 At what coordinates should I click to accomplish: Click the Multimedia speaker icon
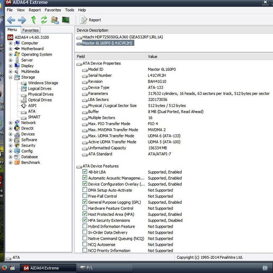pyautogui.click(x=17, y=72)
